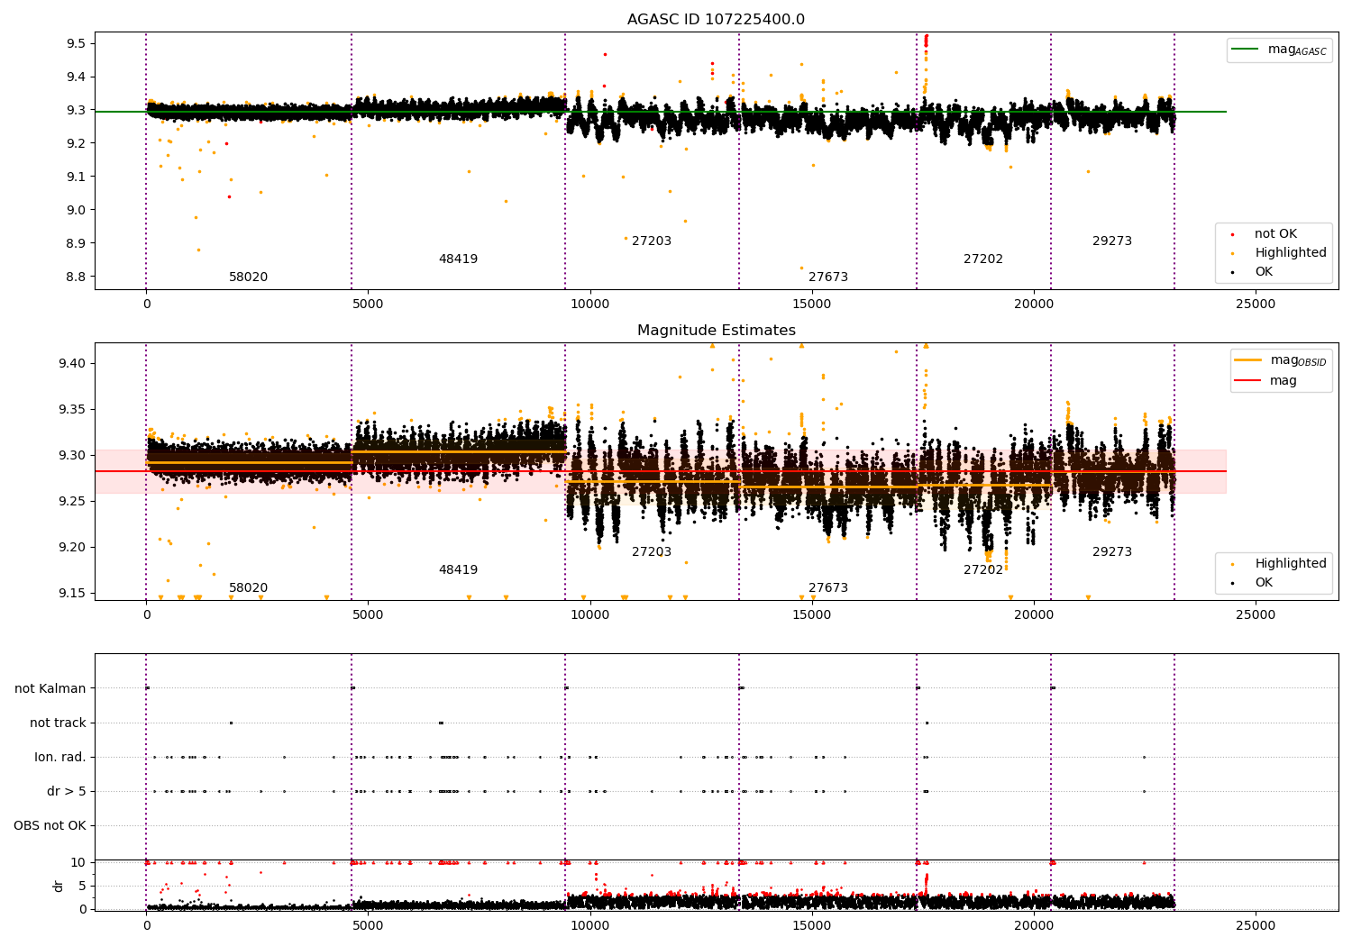Click the 9.20 tick on Magnitude Estimates axis
The image size is (1352, 946).
72,548
